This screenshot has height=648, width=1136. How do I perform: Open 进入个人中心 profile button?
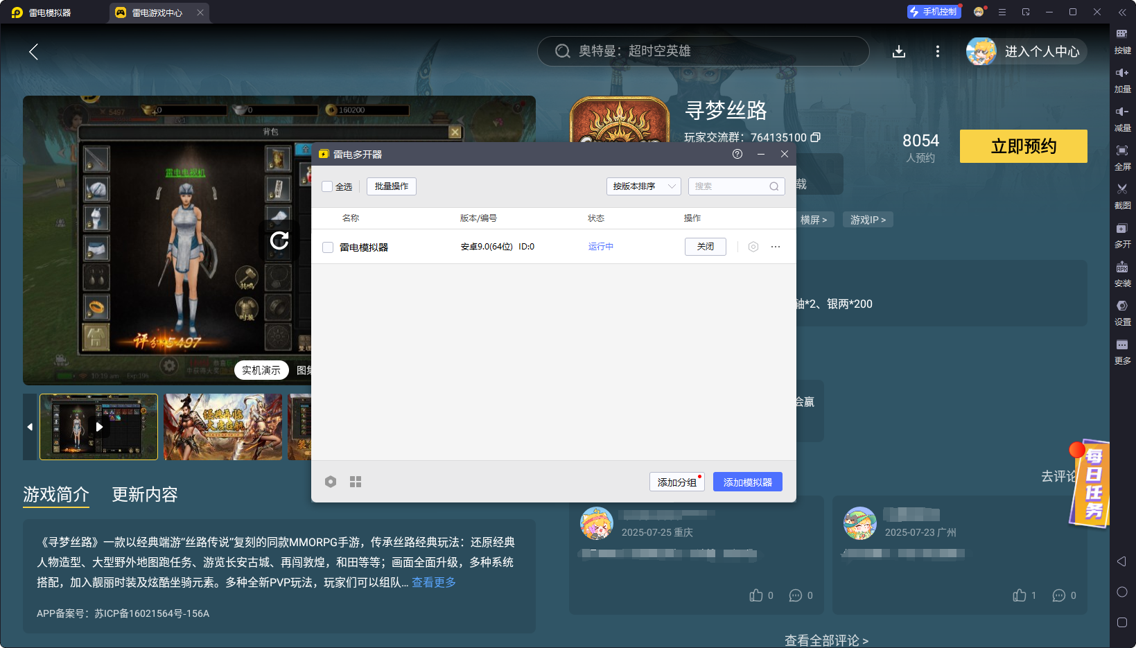(1026, 51)
